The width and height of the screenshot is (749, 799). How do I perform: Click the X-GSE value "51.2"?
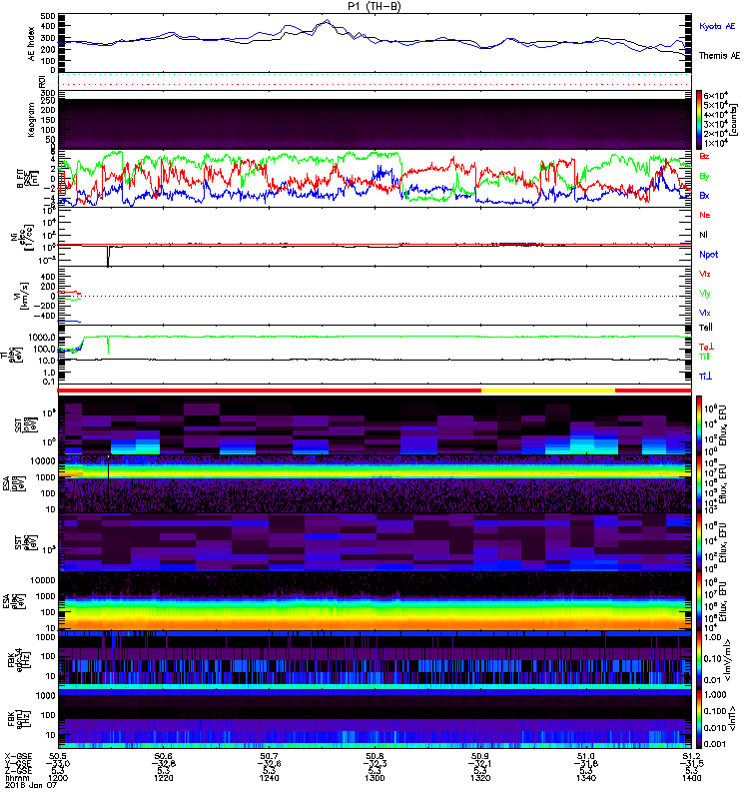tap(691, 756)
